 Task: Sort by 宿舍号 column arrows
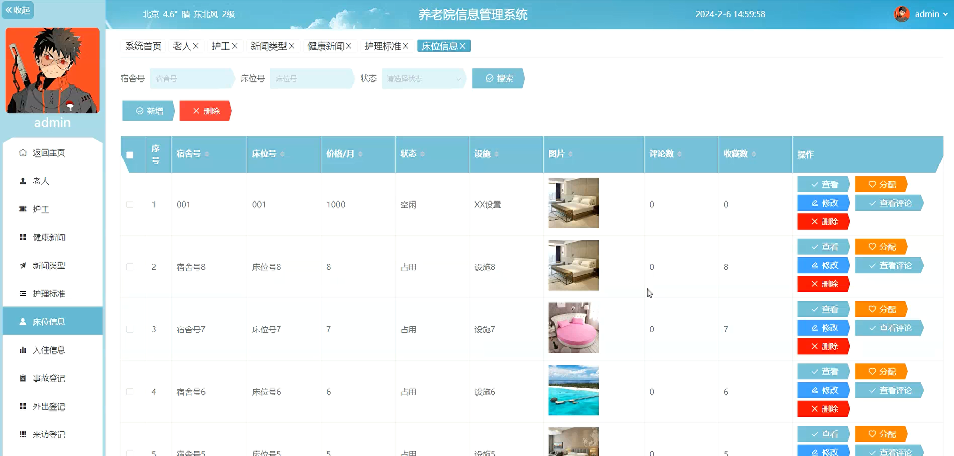click(207, 154)
